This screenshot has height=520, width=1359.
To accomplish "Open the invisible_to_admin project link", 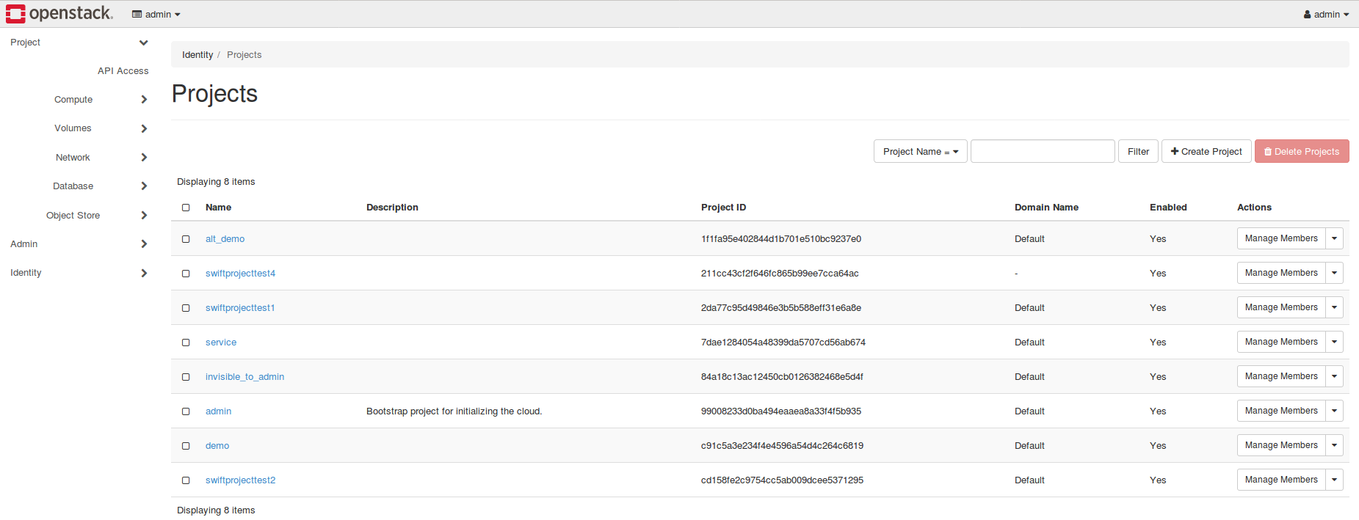I will point(244,377).
